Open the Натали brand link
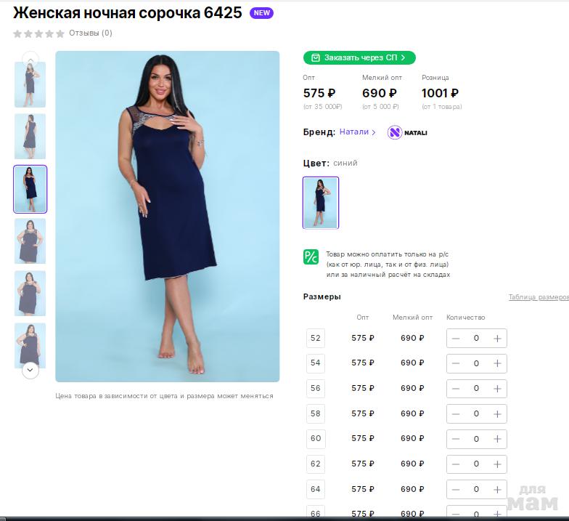 tap(358, 132)
